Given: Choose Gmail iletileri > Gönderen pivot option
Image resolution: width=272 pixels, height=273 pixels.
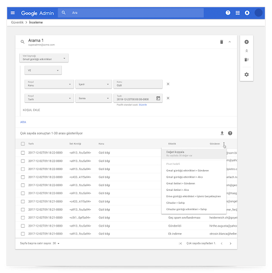Looking at the screenshot, I should coord(181,183).
